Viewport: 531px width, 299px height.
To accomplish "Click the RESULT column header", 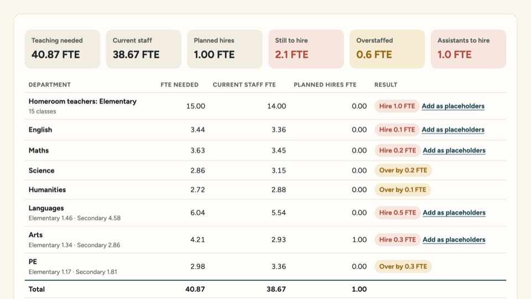I will pos(386,85).
